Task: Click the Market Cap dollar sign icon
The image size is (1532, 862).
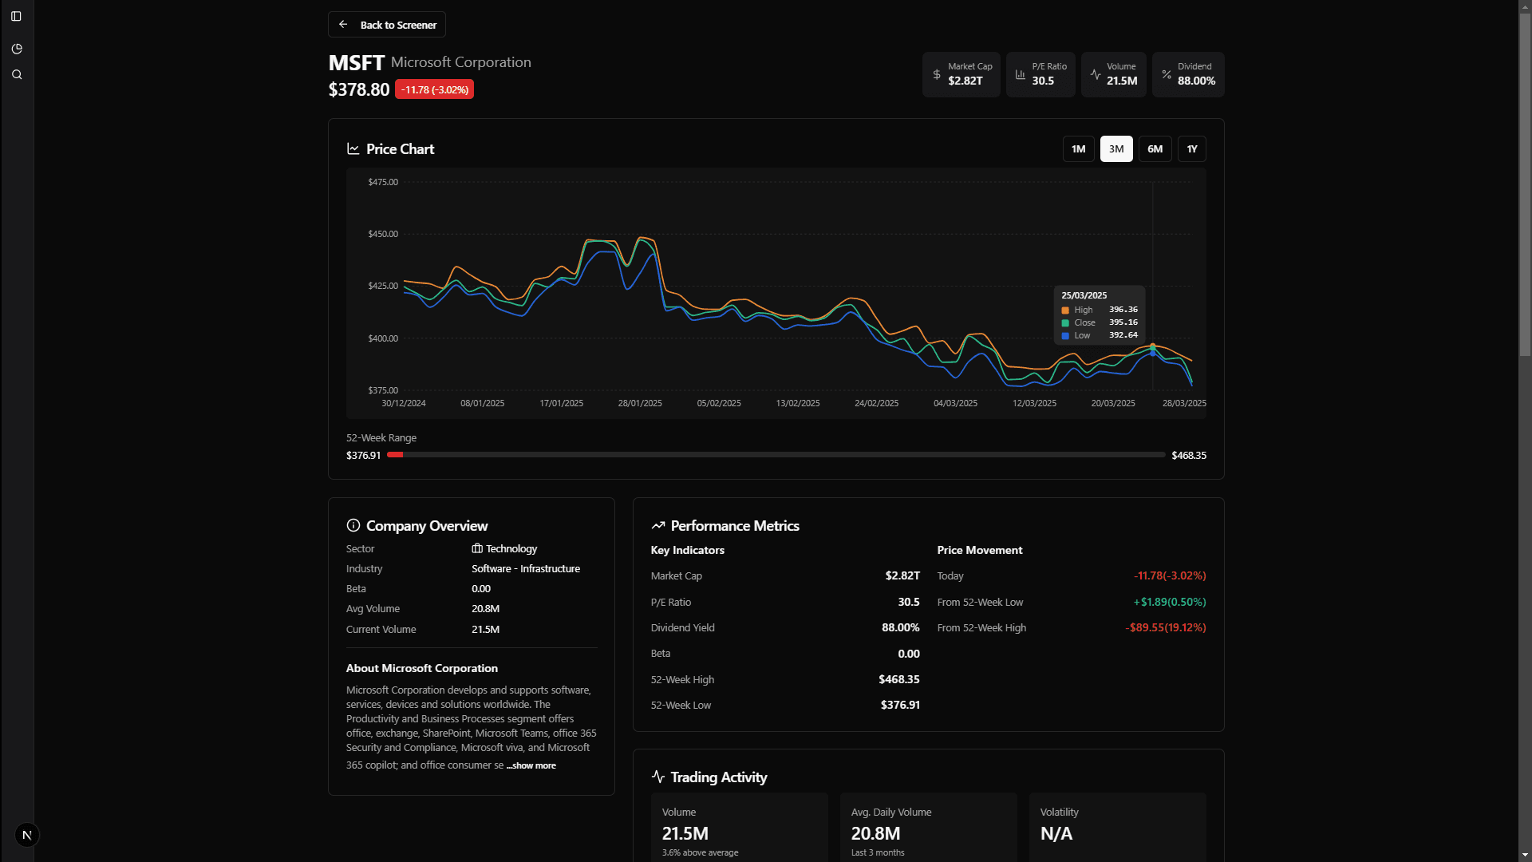Action: [x=937, y=74]
